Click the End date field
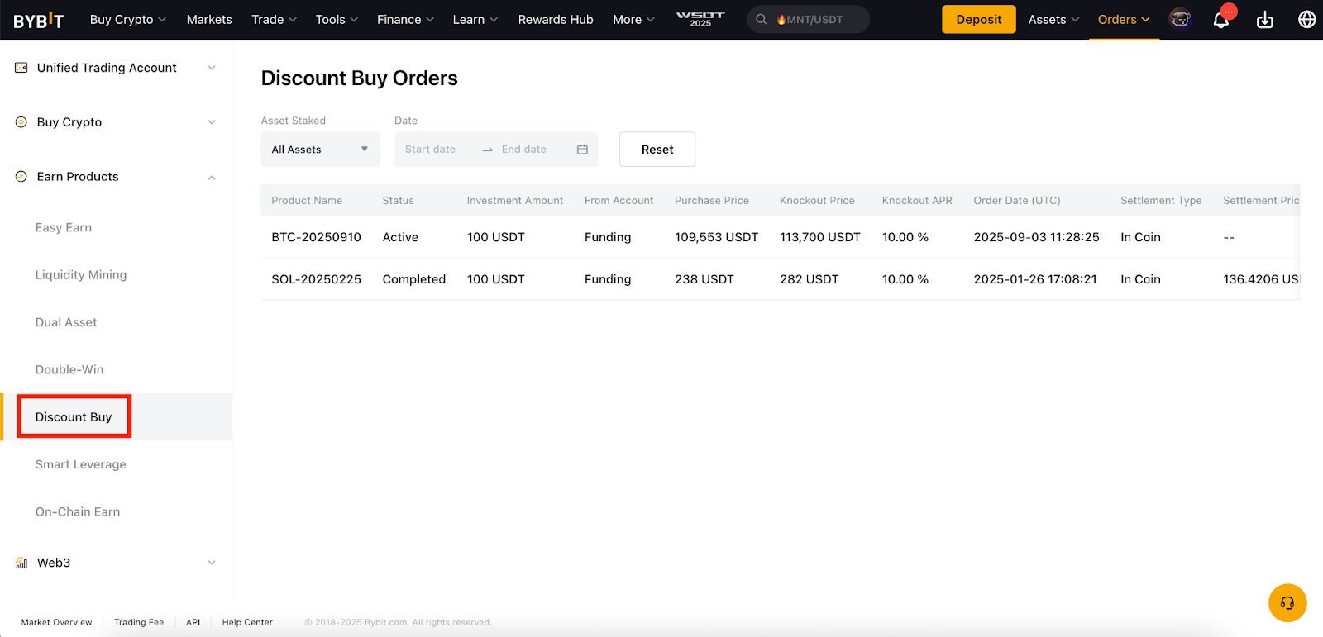1323x637 pixels. tap(524, 150)
